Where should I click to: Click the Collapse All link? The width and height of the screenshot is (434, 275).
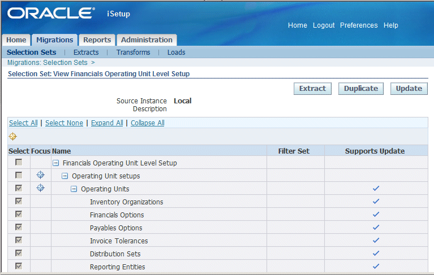[x=148, y=123]
